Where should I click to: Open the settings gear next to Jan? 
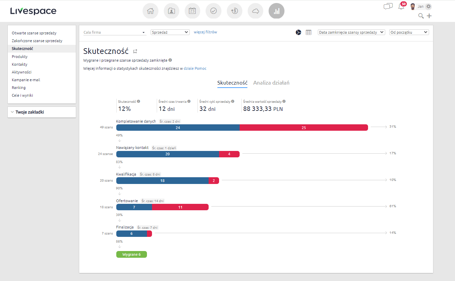point(428,6)
